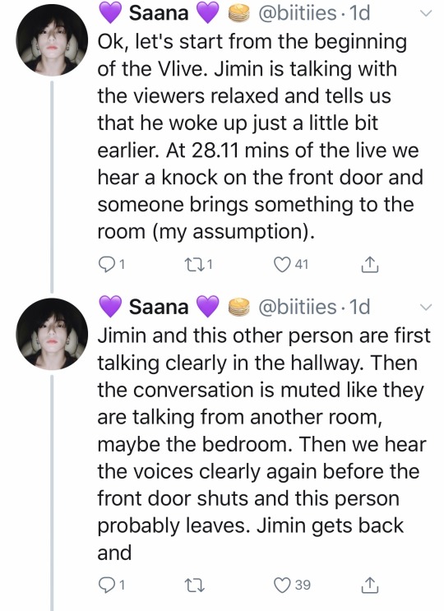Open @biitiies handle on second tweet
This screenshot has width=444, height=611.
pyautogui.click(x=297, y=307)
